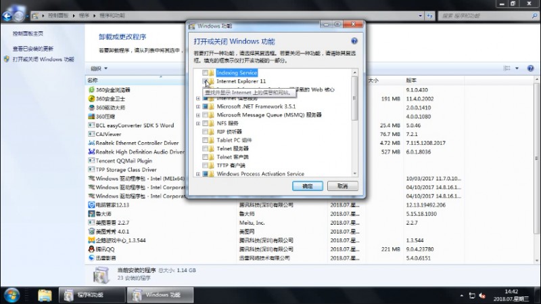541x304 pixels.
Task: Click the 程序 breadcrumb item
Action: (84, 16)
